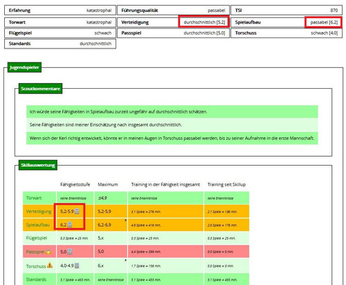Image resolution: width=346 pixels, height=285 pixels.
Task: Click the Spielaufbau maximum '6.2-6.9' cell
Action: tap(111, 225)
